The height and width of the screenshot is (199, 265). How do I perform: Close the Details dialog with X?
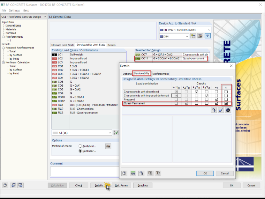click(231, 66)
